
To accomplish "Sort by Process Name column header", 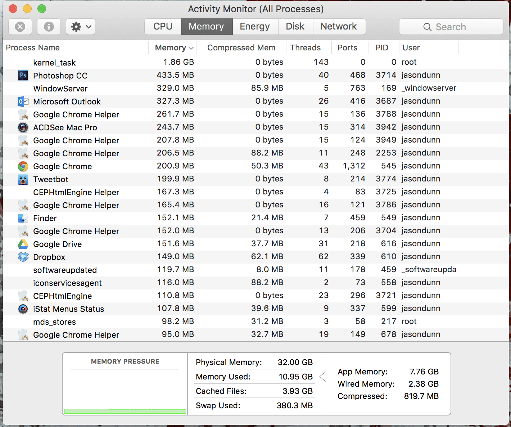I will click(76, 48).
